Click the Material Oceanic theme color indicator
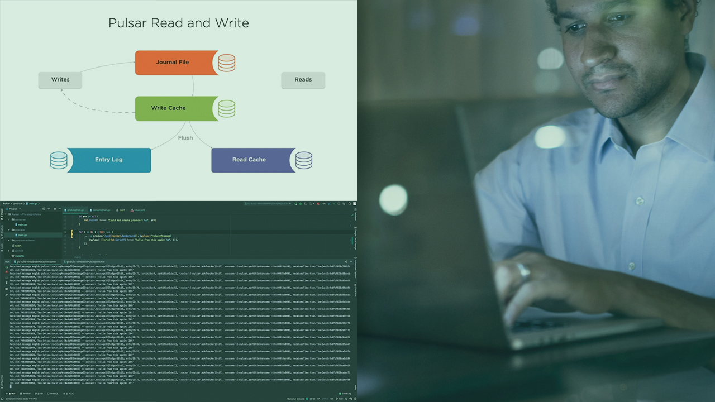The width and height of the screenshot is (715, 402). point(307,399)
